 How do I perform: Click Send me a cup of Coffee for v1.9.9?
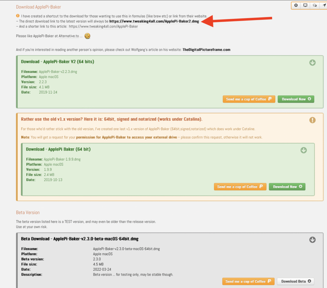pyautogui.click(x=240, y=187)
